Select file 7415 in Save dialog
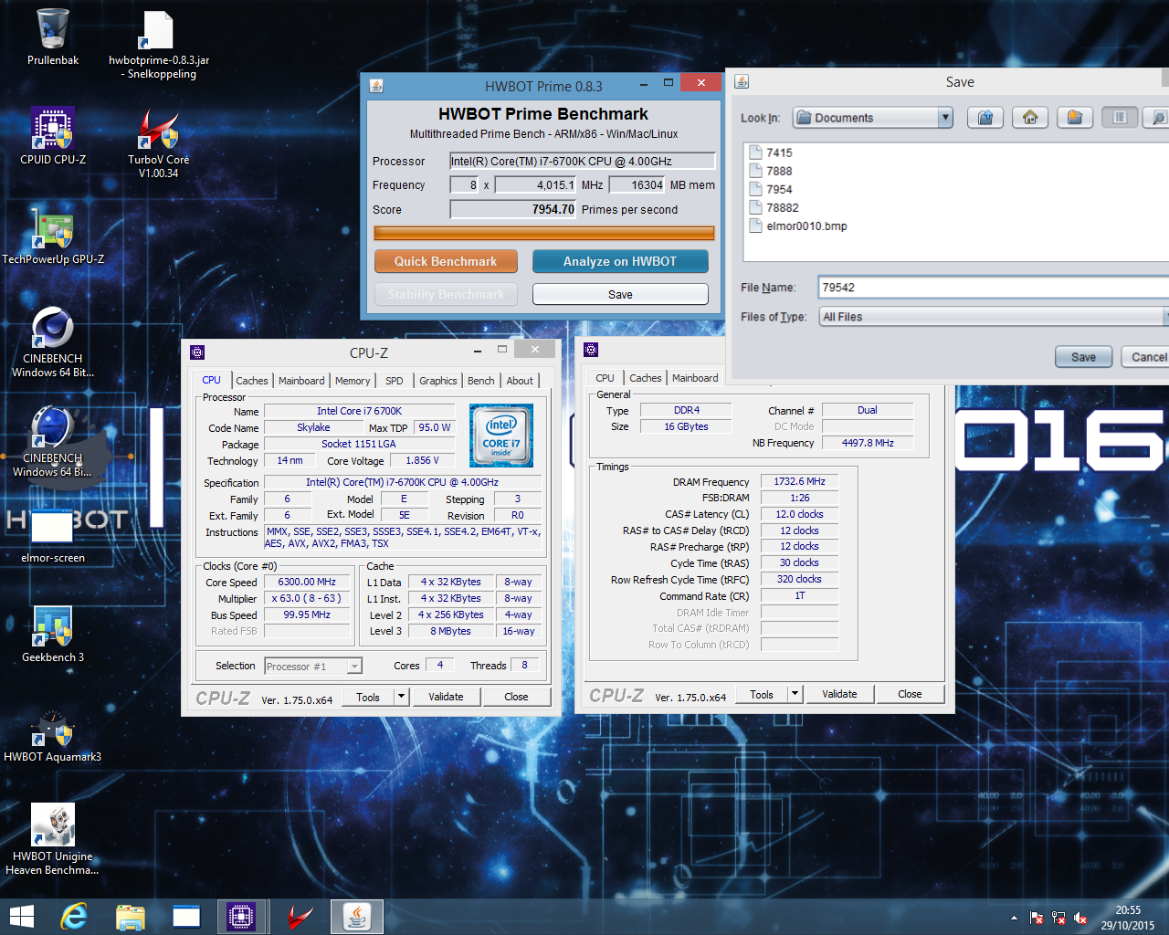1169x935 pixels. coord(771,152)
